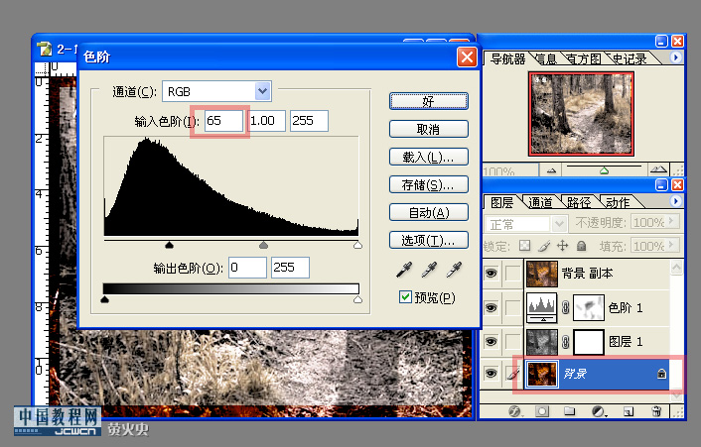Click the padlock icon on the 背景 layer
The height and width of the screenshot is (447, 701).
pos(661,374)
